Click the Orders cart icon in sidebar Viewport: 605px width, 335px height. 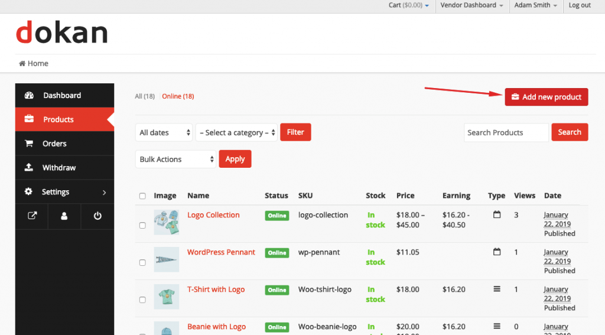point(29,143)
